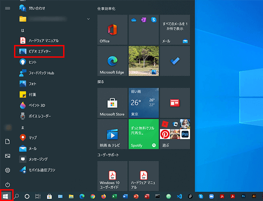The image size is (263, 201).
Task: Open Photoshop from the taskbar
Action: point(243,196)
